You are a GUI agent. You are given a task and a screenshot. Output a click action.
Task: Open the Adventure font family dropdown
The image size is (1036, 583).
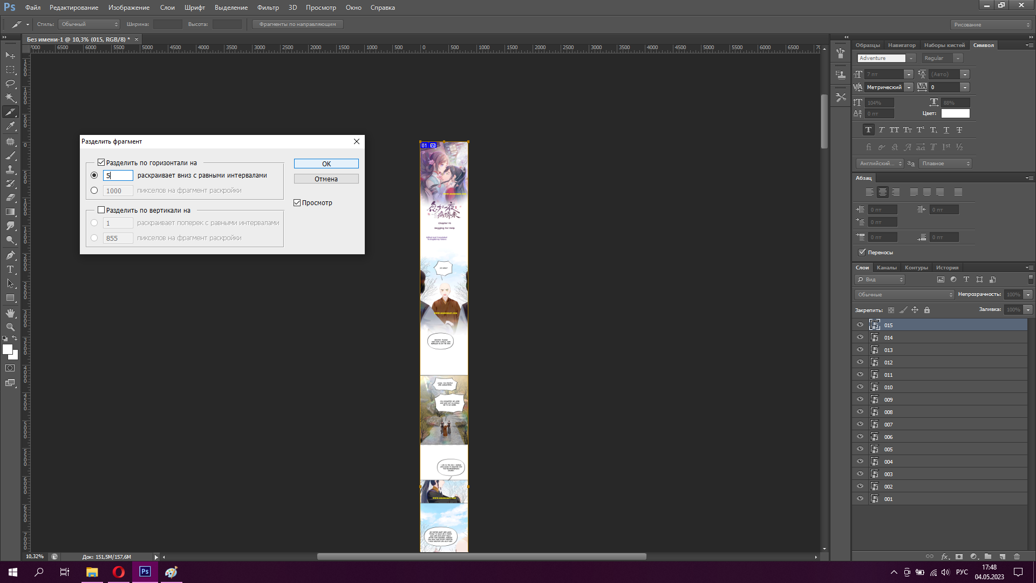point(911,58)
